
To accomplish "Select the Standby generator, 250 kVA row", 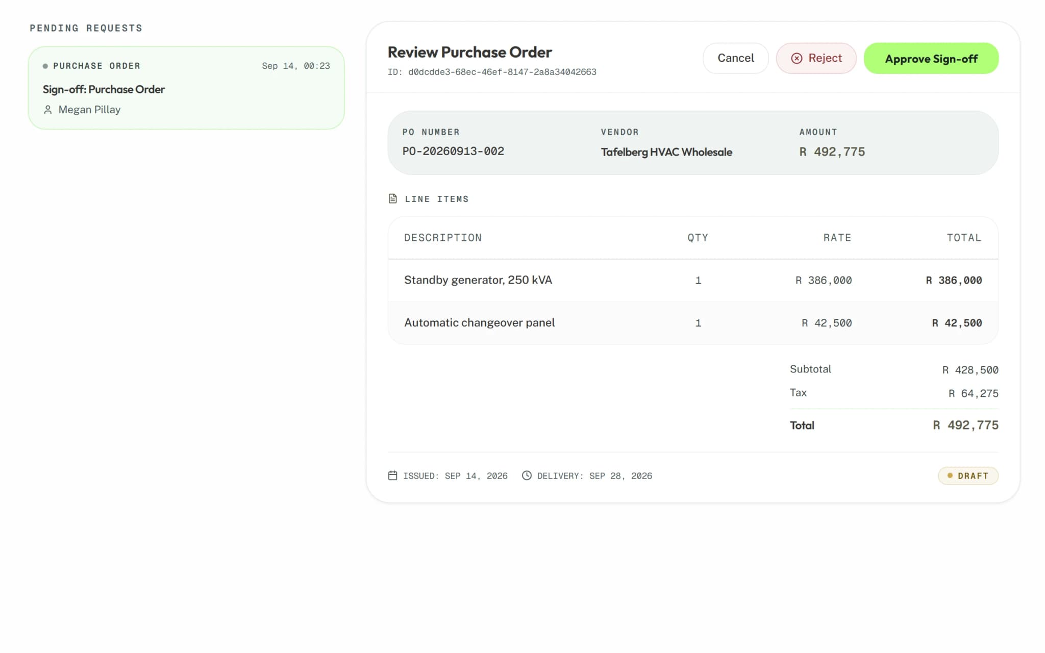I will pos(693,280).
